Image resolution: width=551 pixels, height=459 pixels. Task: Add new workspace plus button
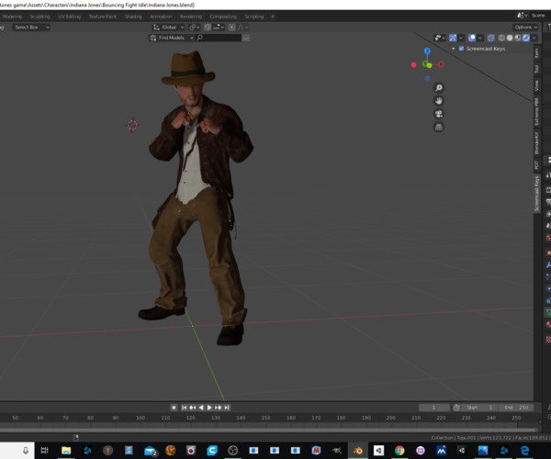click(x=273, y=17)
